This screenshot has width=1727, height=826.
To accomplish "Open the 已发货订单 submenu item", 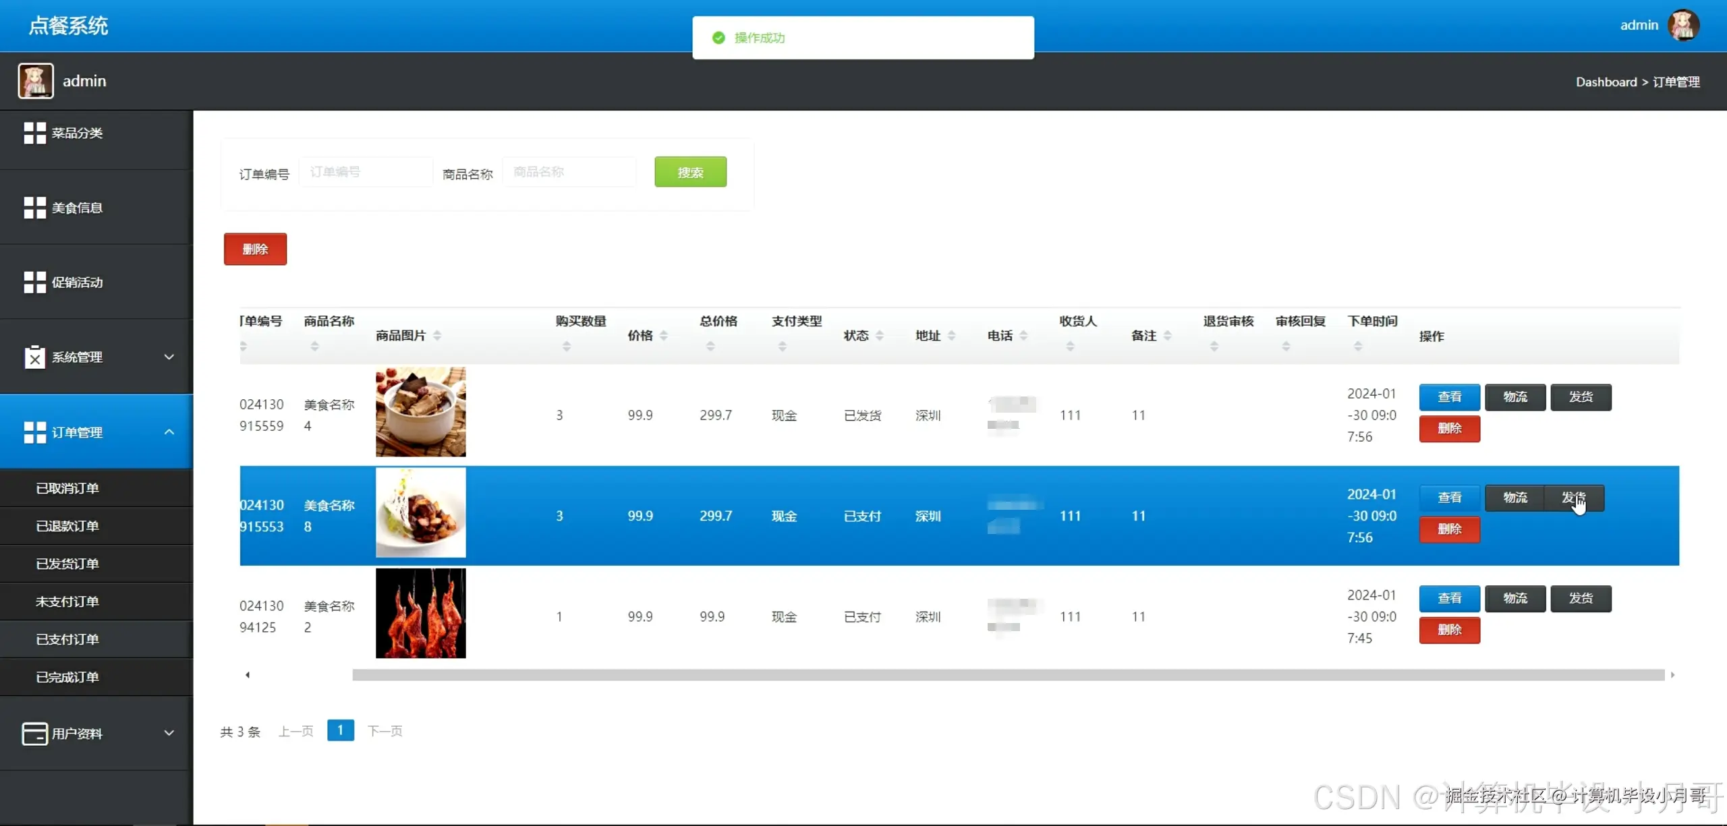I will 67,564.
